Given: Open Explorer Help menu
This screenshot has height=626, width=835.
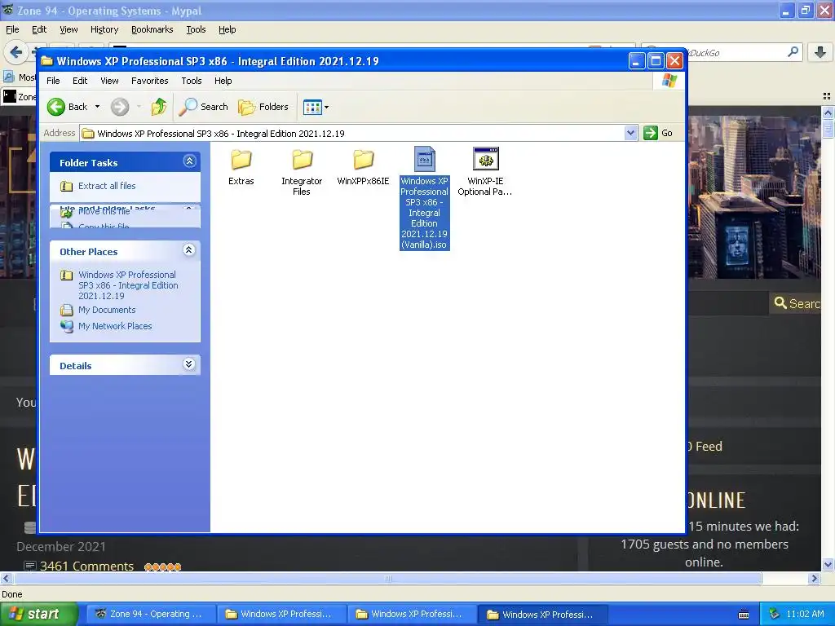Looking at the screenshot, I should 223,81.
